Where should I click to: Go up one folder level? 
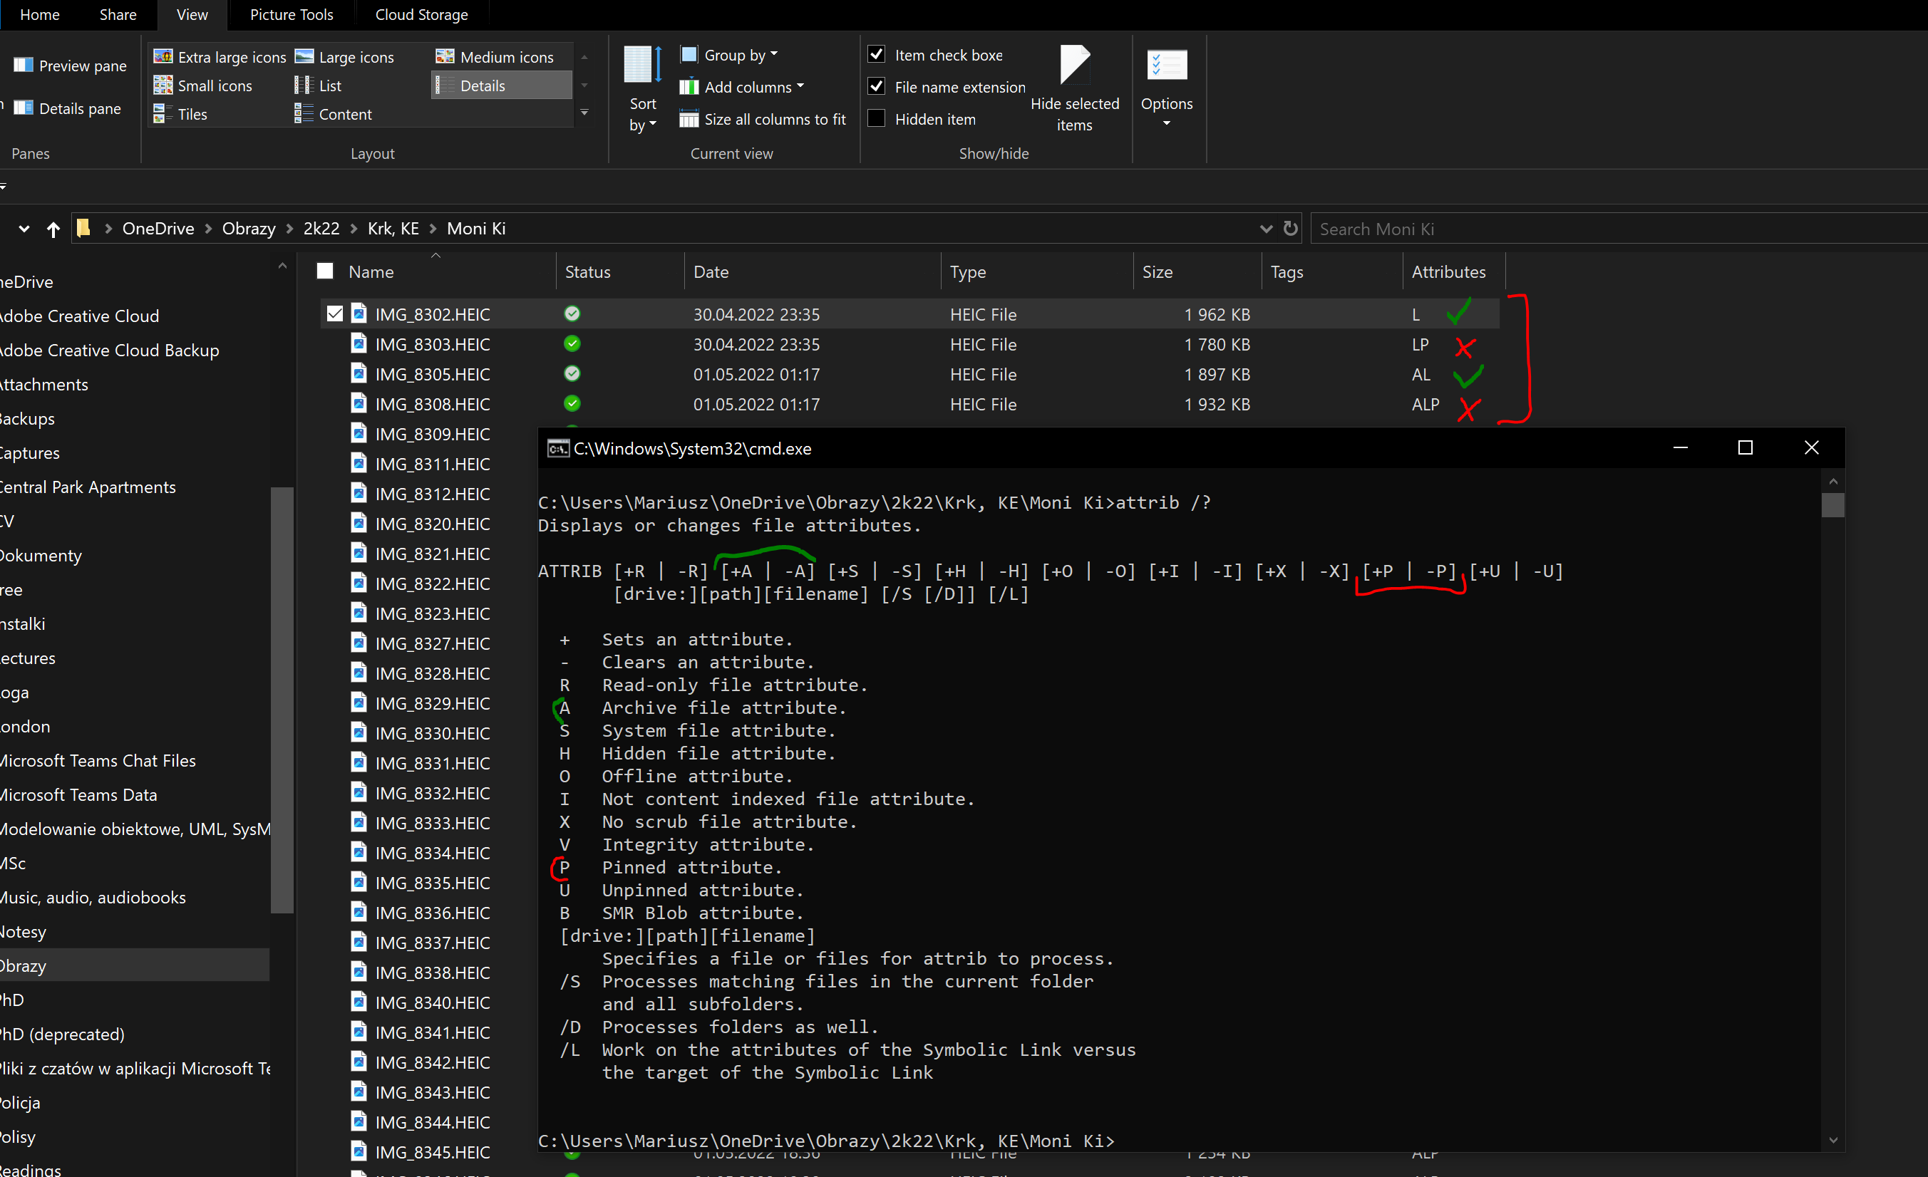click(53, 229)
